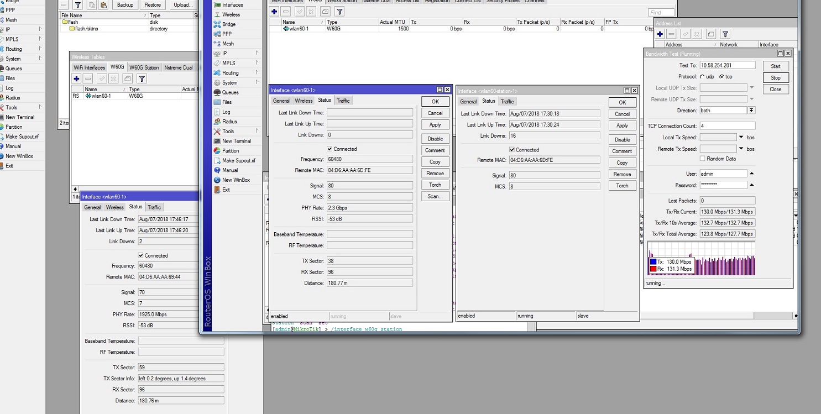
Task: Click Backup button in file list window
Action: [125, 5]
